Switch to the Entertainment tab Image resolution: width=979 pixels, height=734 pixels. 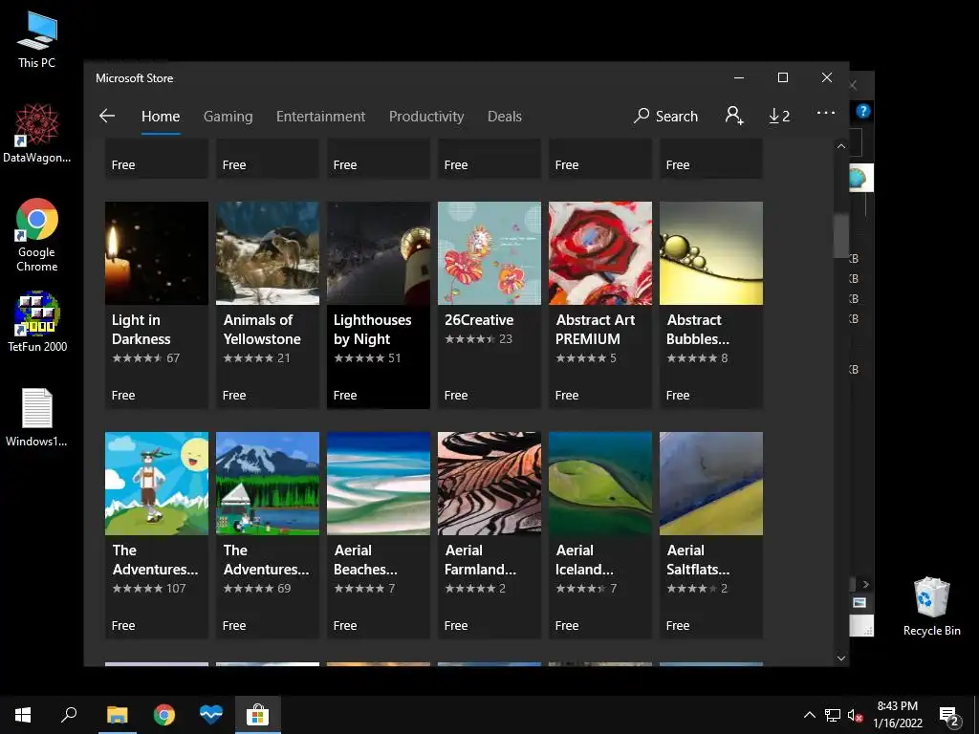pos(321,116)
